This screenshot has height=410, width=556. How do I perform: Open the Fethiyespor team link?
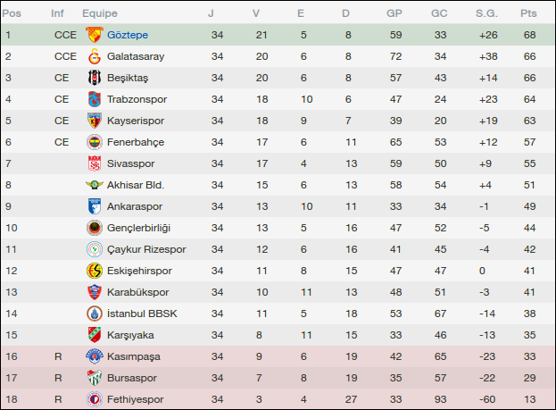136,399
